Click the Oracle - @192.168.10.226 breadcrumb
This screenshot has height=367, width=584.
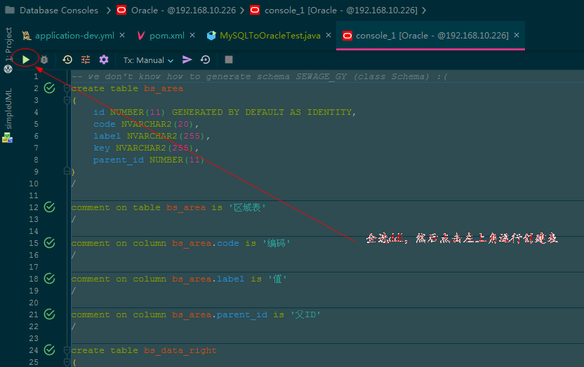184,10
